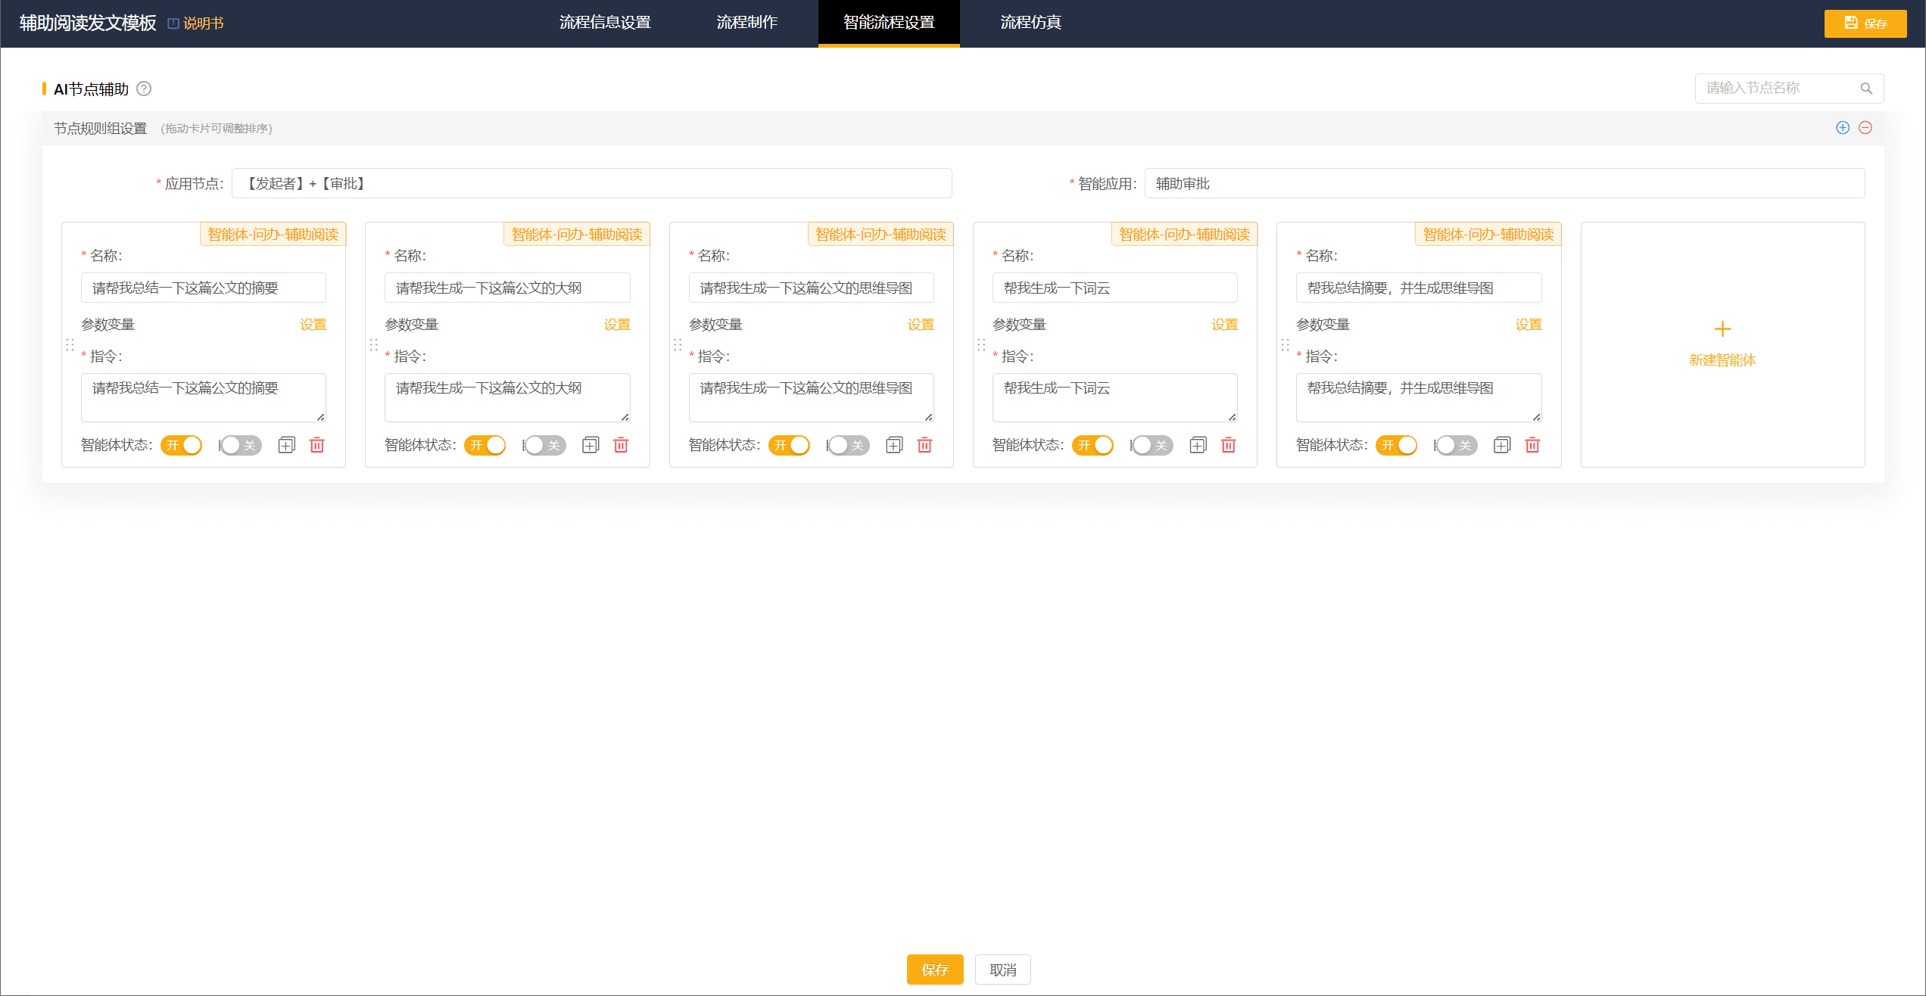The width and height of the screenshot is (1926, 996).
Task: Click the 名称 field containing 帮我生成一下词云
Action: [1115, 288]
